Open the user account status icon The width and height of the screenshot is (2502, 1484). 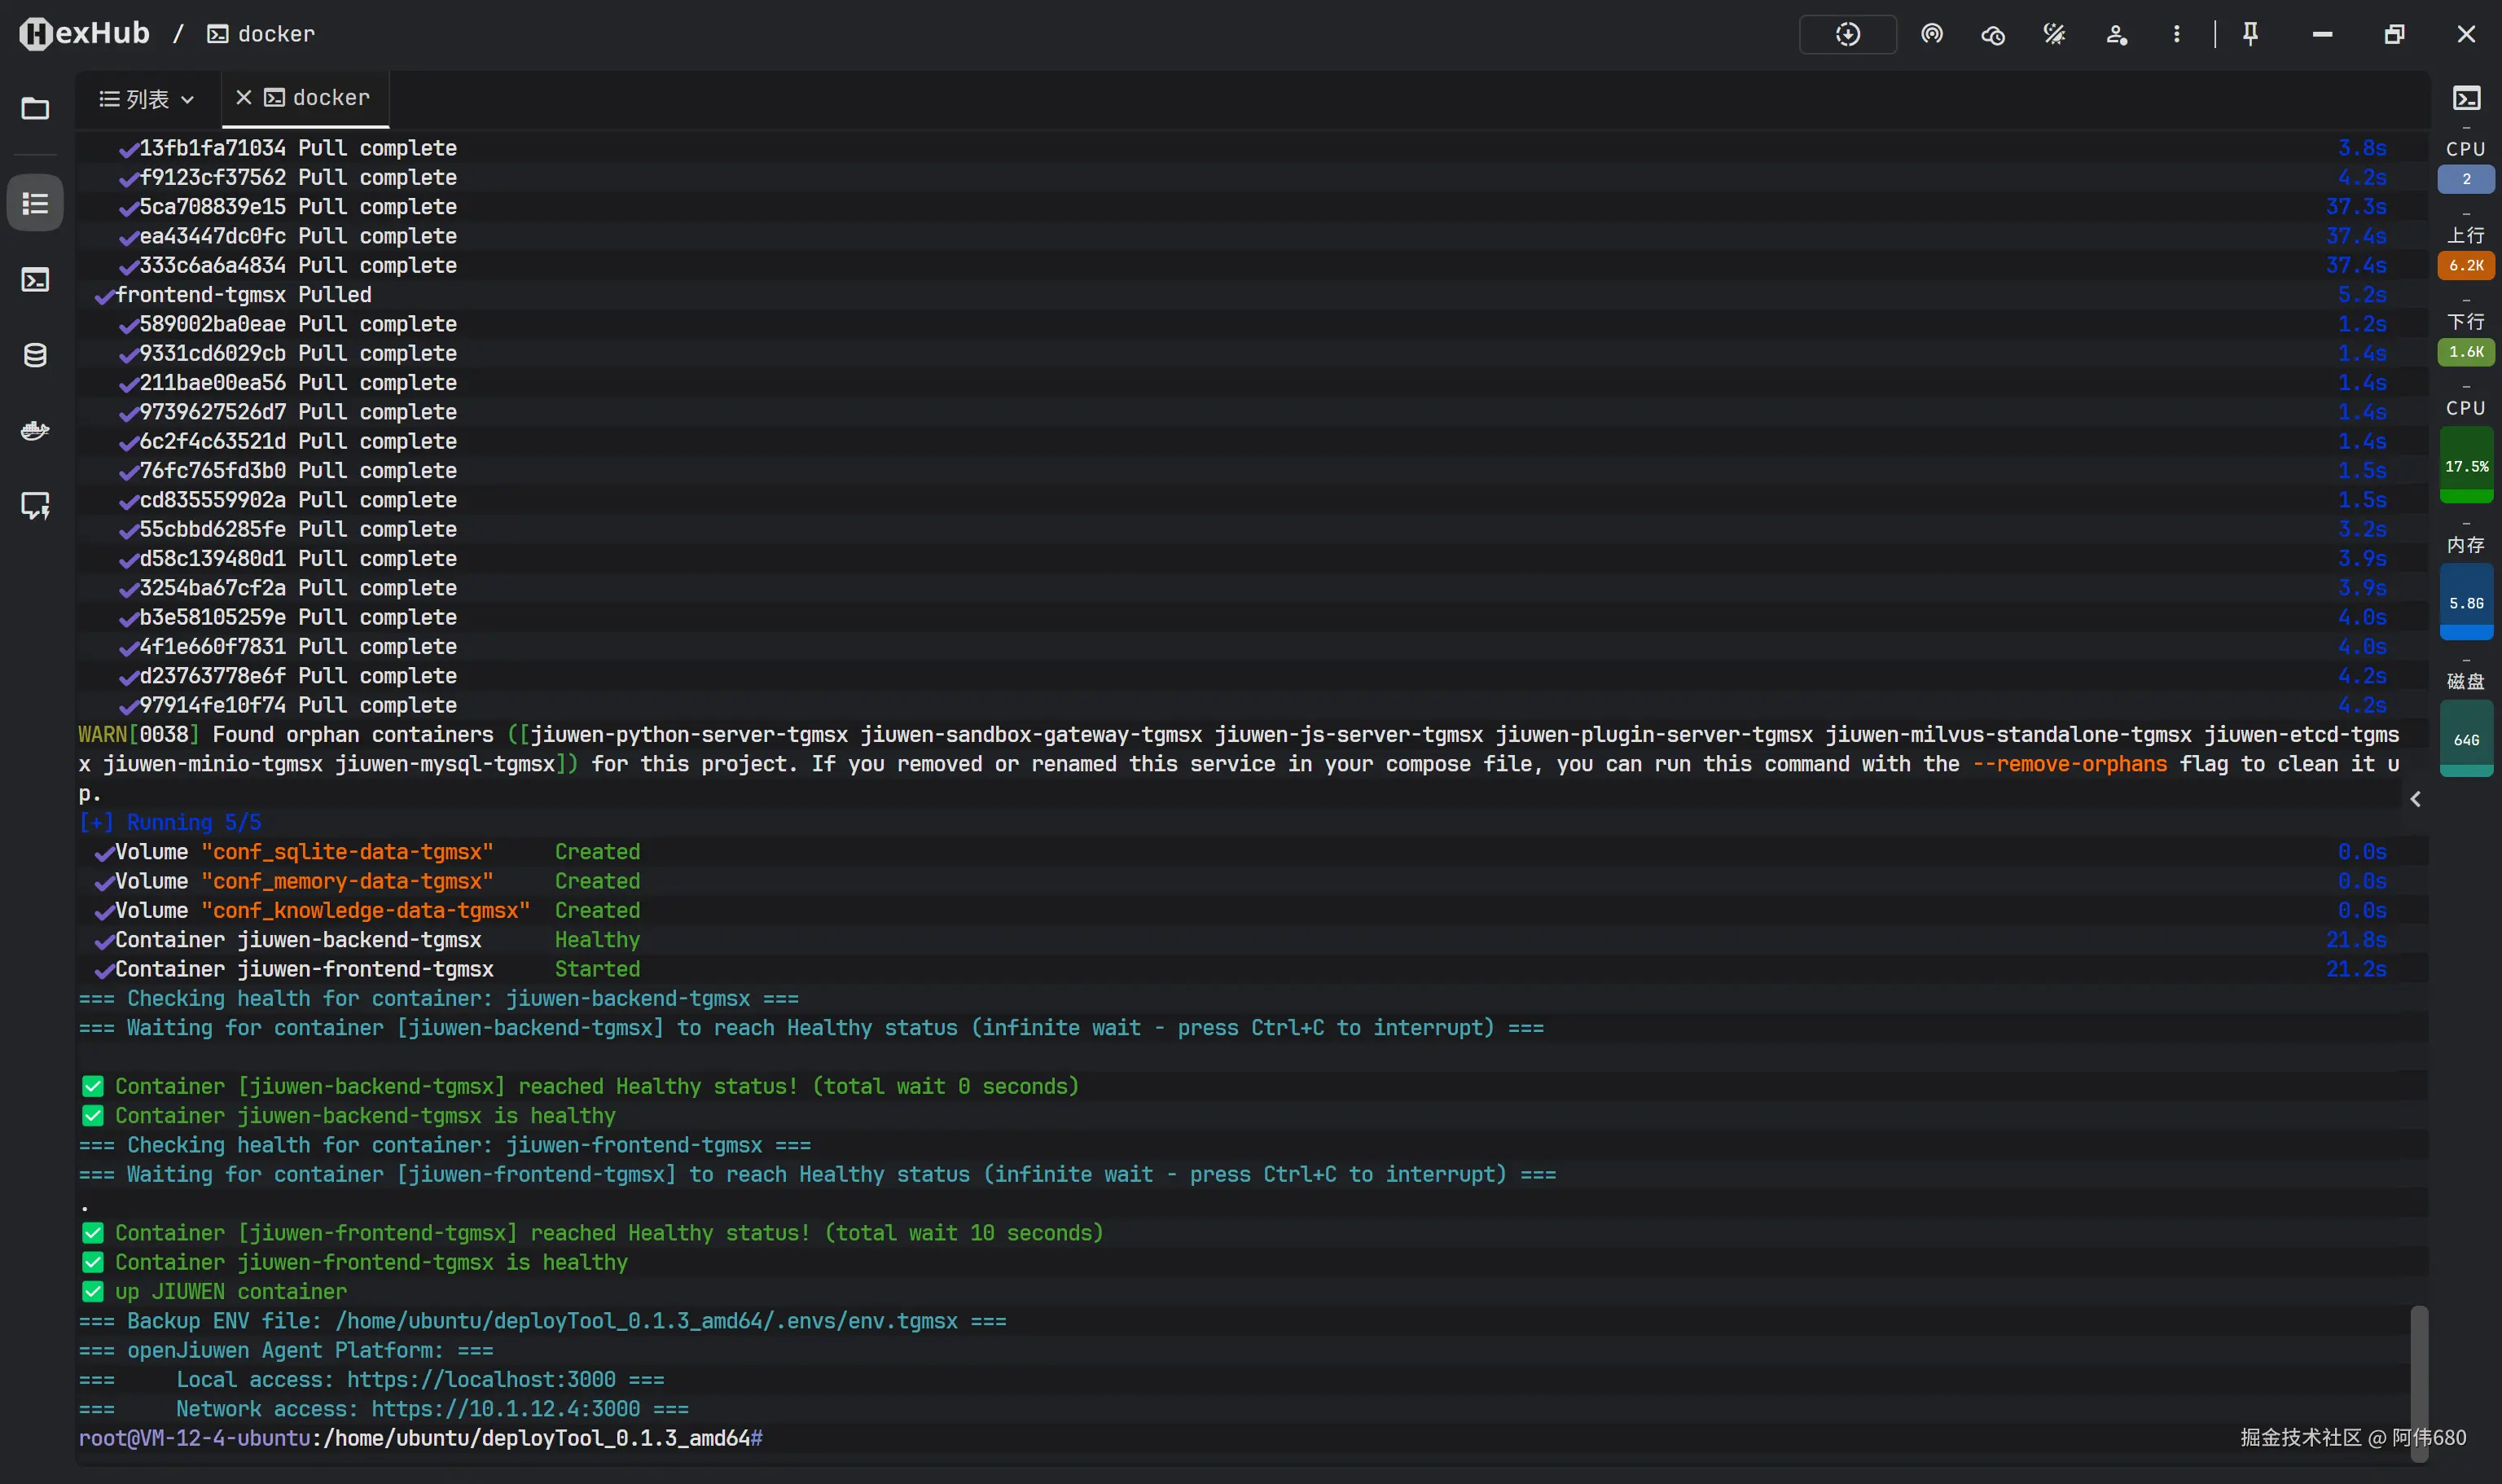coord(2115,35)
